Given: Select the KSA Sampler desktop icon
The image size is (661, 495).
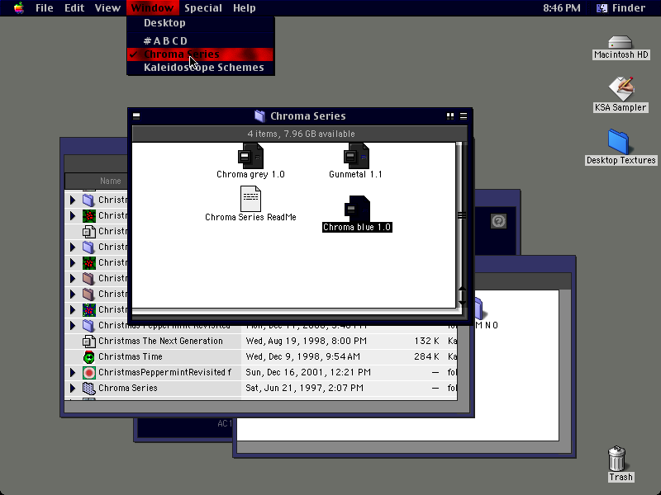Looking at the screenshot, I should coord(621,94).
